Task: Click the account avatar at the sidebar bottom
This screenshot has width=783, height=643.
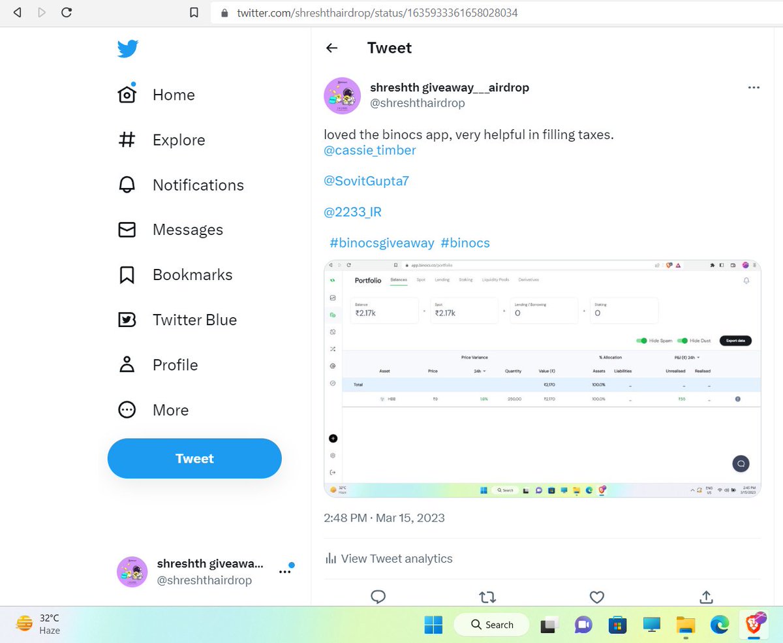Action: pos(132,572)
